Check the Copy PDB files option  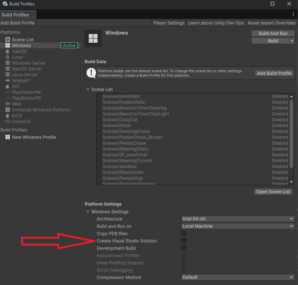184,233
